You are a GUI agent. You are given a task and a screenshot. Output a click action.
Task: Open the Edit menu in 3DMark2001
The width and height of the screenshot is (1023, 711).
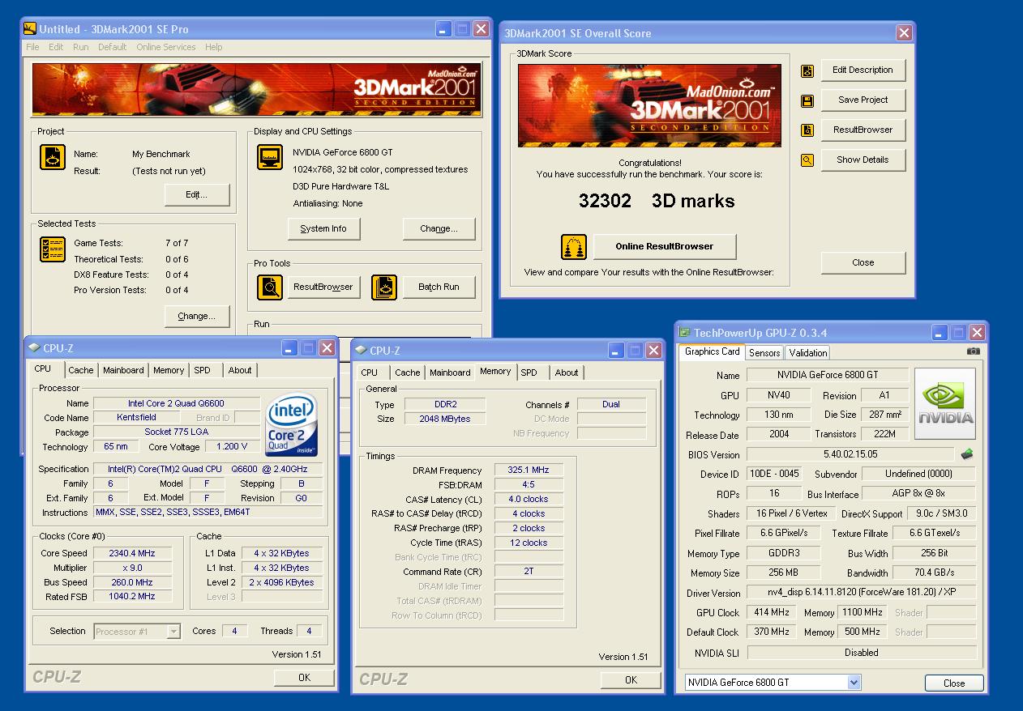point(56,47)
